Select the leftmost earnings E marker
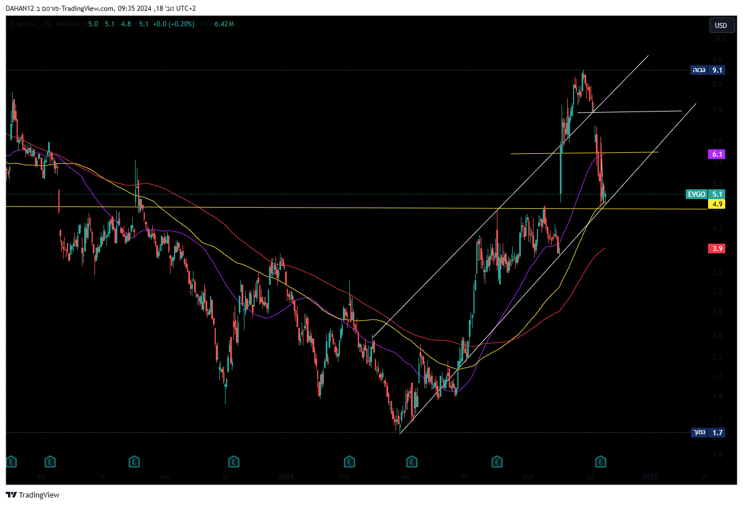This screenshot has width=743, height=505. click(x=11, y=461)
